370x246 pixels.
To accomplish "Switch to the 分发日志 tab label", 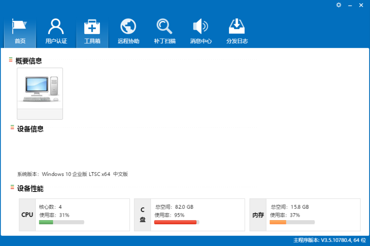I will pos(237,41).
